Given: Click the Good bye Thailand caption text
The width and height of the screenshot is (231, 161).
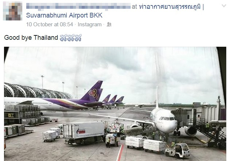Looking at the screenshot, I should 31,38.
